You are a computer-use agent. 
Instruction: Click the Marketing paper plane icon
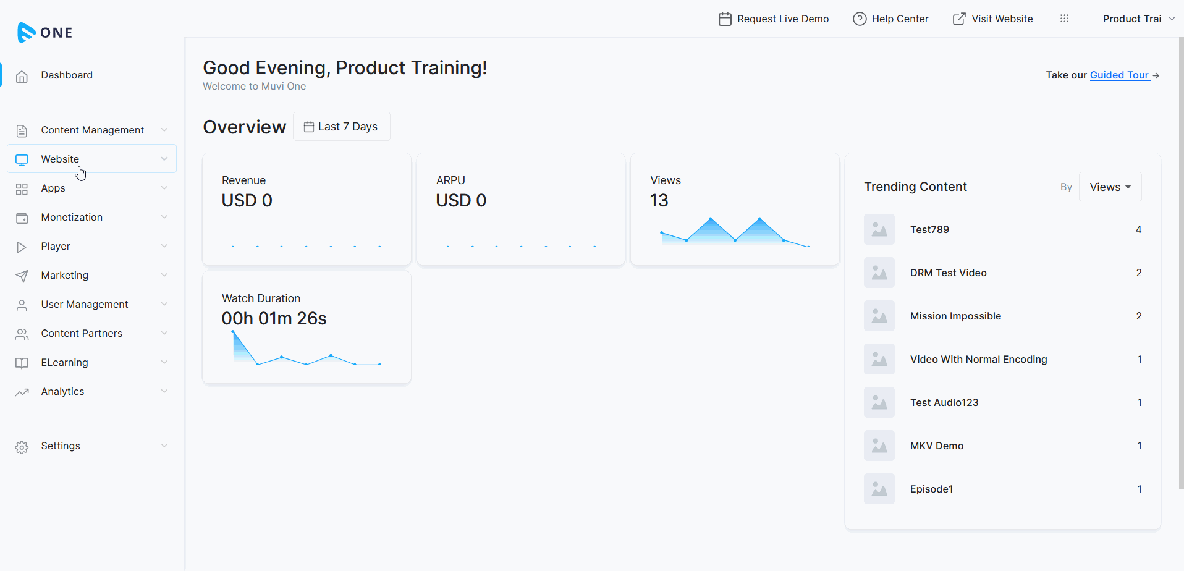click(x=22, y=276)
